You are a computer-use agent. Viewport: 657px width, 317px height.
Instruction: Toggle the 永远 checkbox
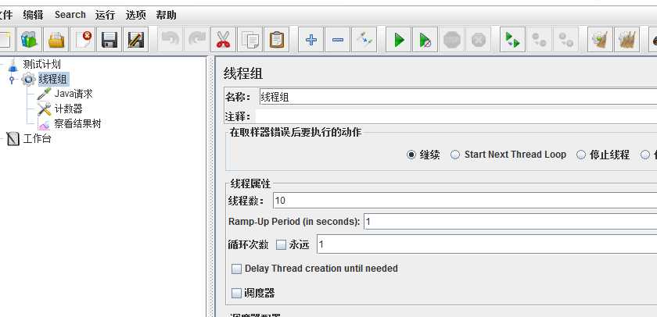click(x=281, y=245)
